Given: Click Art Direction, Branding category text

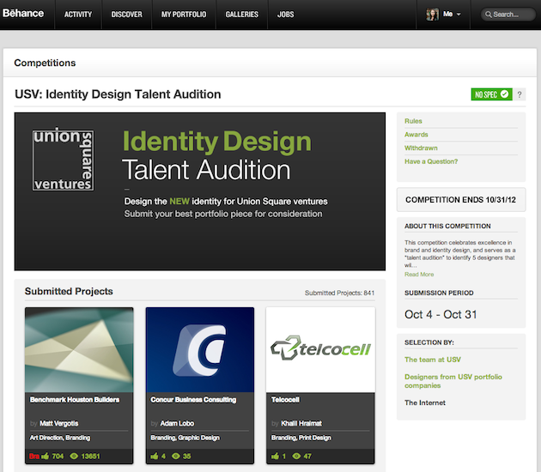Looking at the screenshot, I should tap(60, 438).
